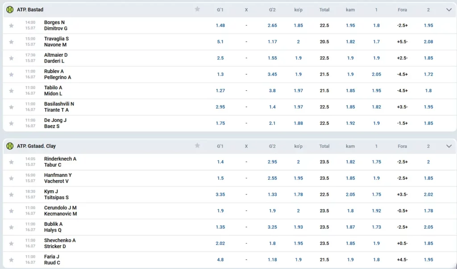
Task: Star the Rublev A vs Pellegrino A match
Action: 11,74
